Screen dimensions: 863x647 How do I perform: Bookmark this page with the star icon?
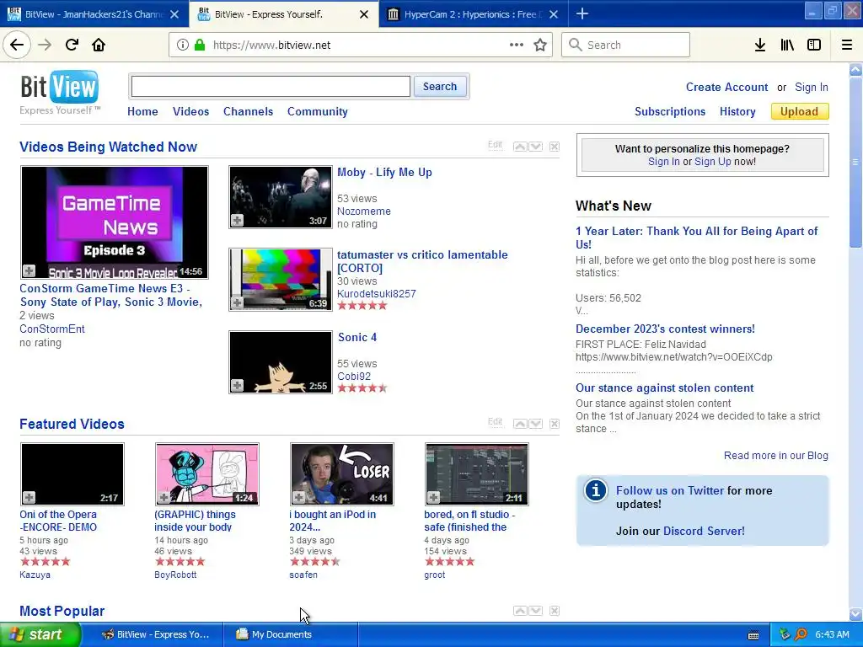[540, 45]
